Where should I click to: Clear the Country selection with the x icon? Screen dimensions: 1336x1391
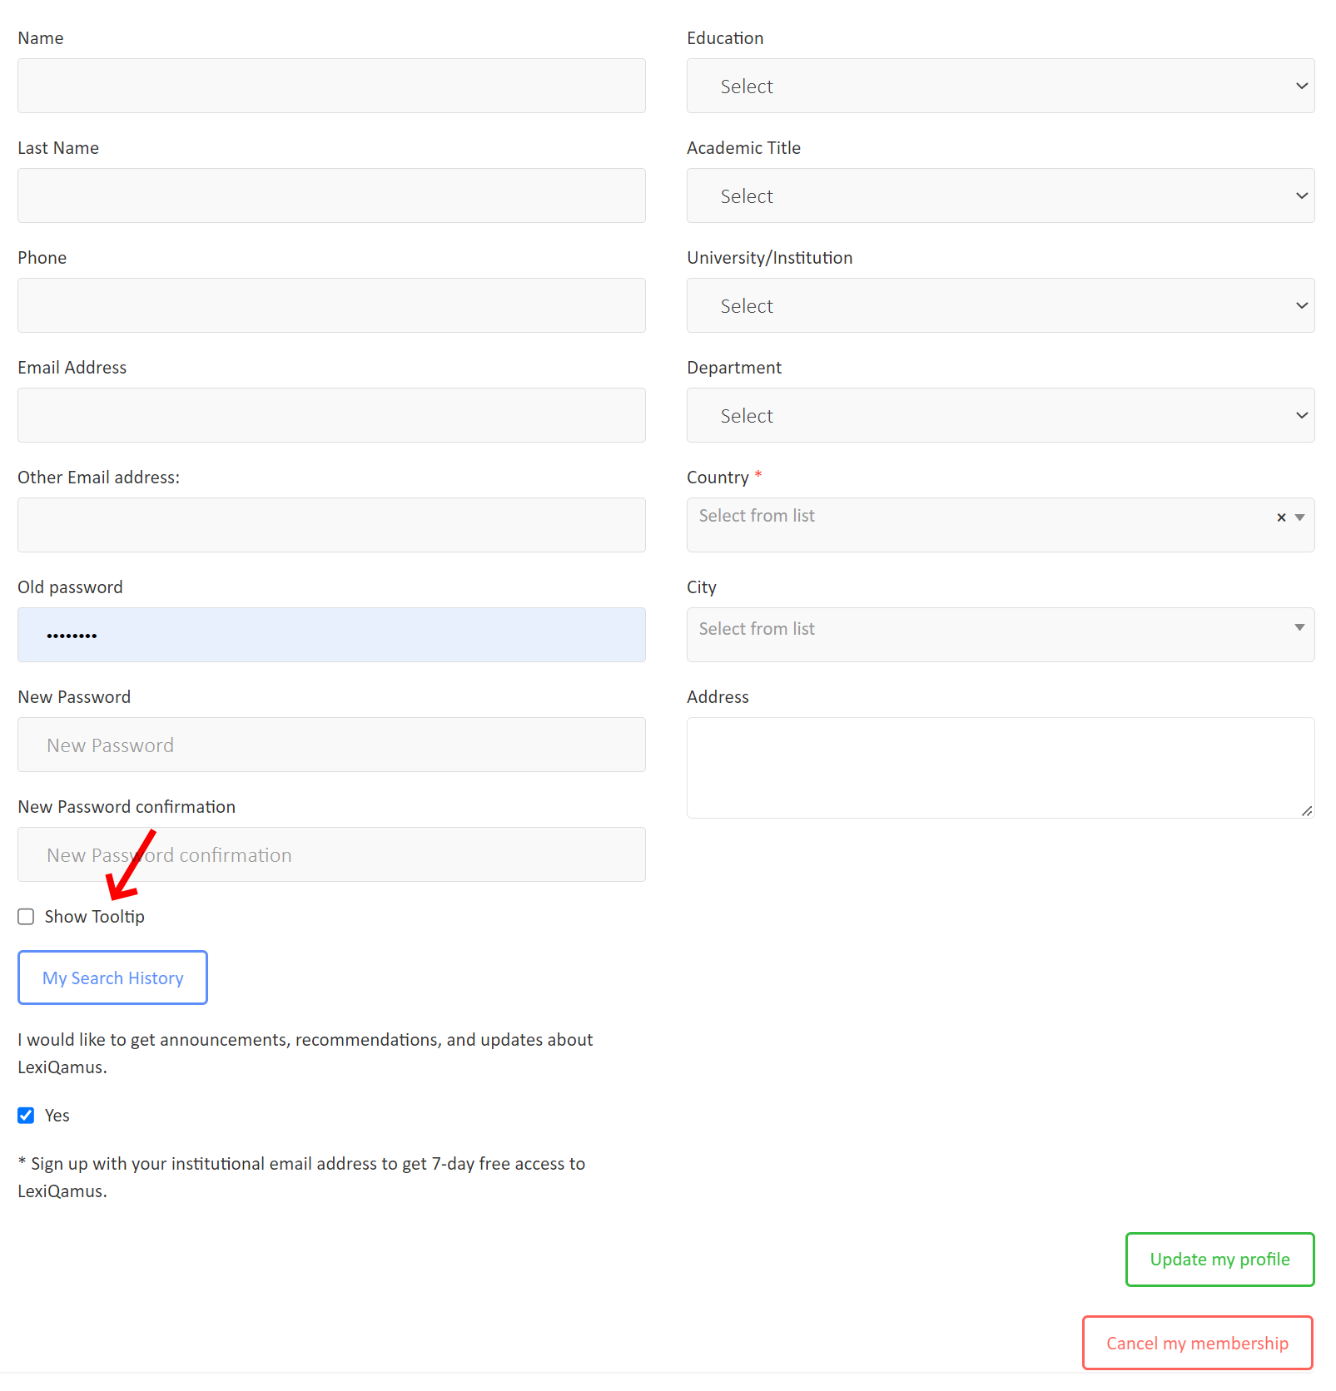pos(1281,517)
